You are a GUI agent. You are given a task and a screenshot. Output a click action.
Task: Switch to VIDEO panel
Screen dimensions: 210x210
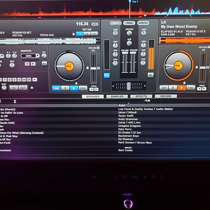click(129, 23)
